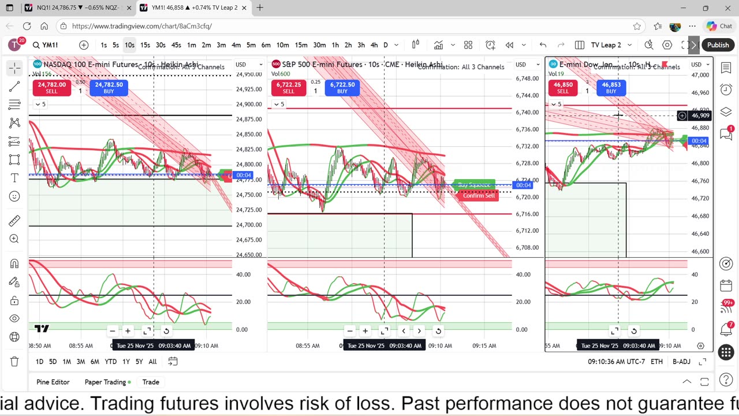
Task: Open the alerts clock panel
Action: (726, 90)
